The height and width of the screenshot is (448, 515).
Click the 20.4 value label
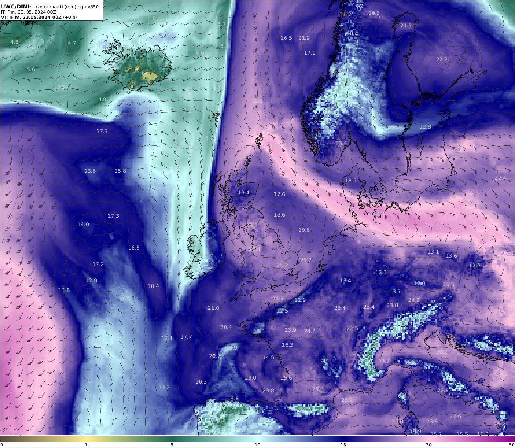pos(226,327)
